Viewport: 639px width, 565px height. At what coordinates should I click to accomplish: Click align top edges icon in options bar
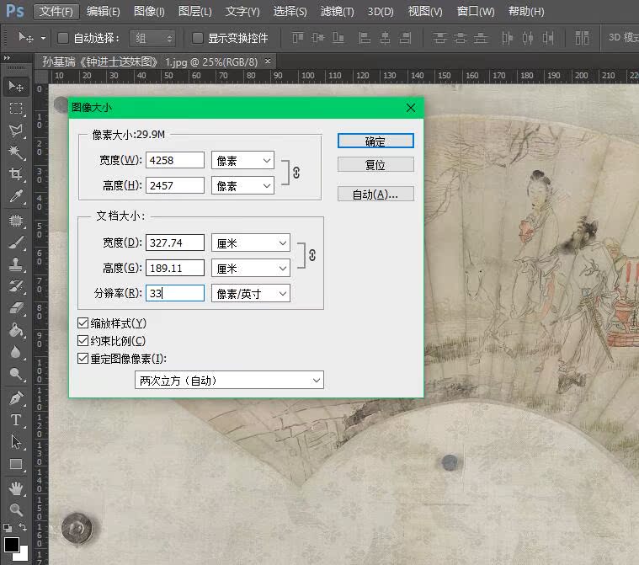coord(298,38)
